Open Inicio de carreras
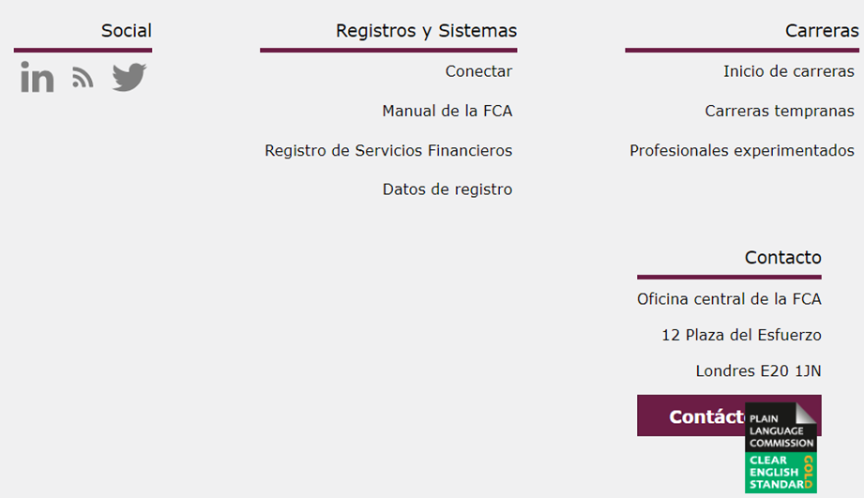The image size is (864, 498). click(x=788, y=71)
